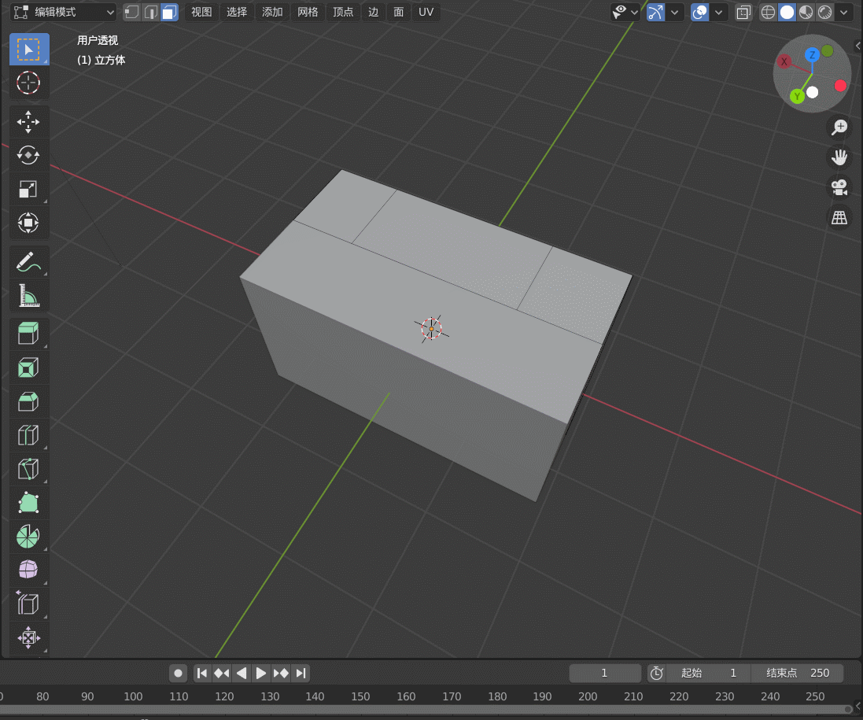Select the Annotate pencil tool
Screen dimensions: 863x720
coord(29,262)
